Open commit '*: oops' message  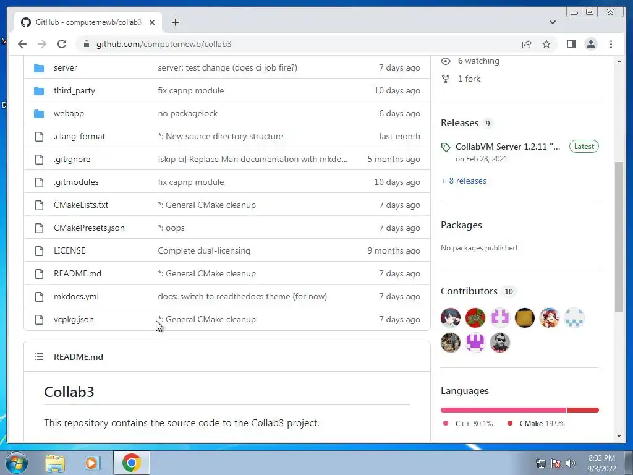171,228
